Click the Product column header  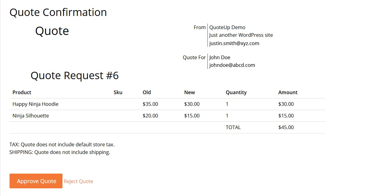22,92
